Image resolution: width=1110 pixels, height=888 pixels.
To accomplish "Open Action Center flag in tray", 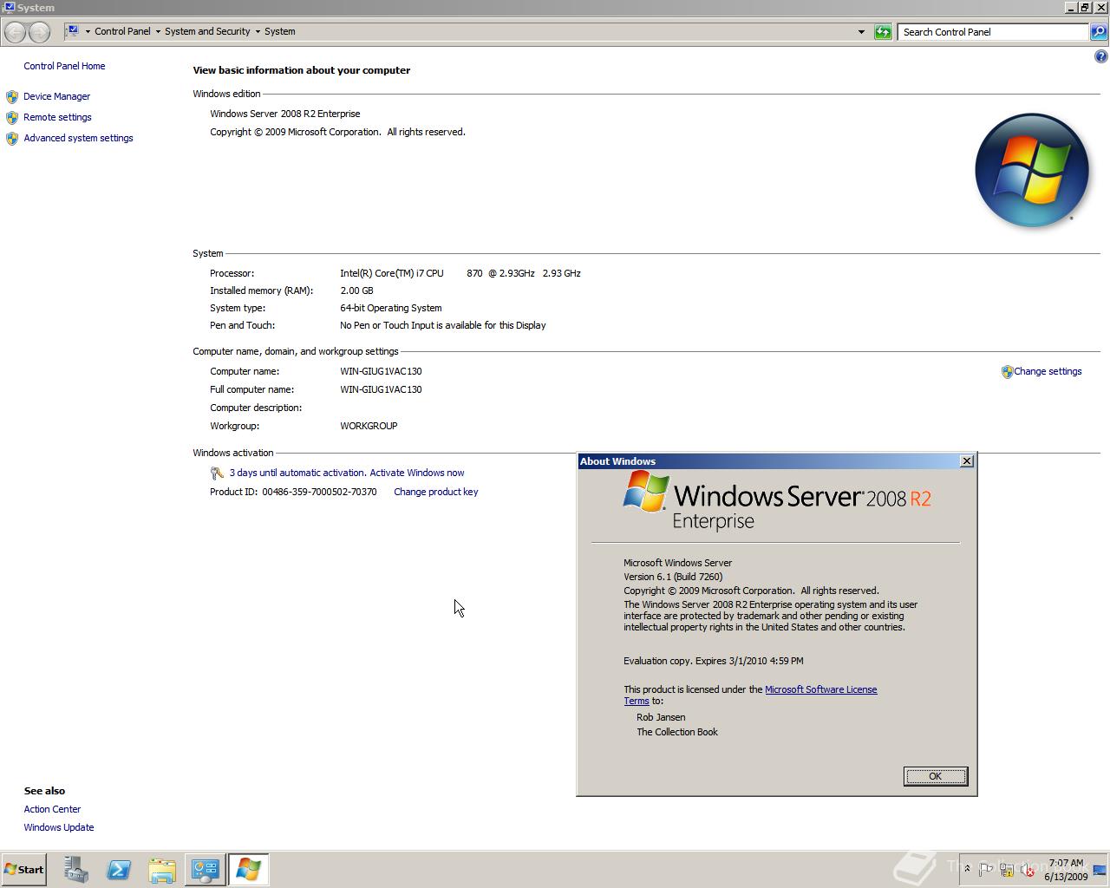I will click(x=985, y=870).
